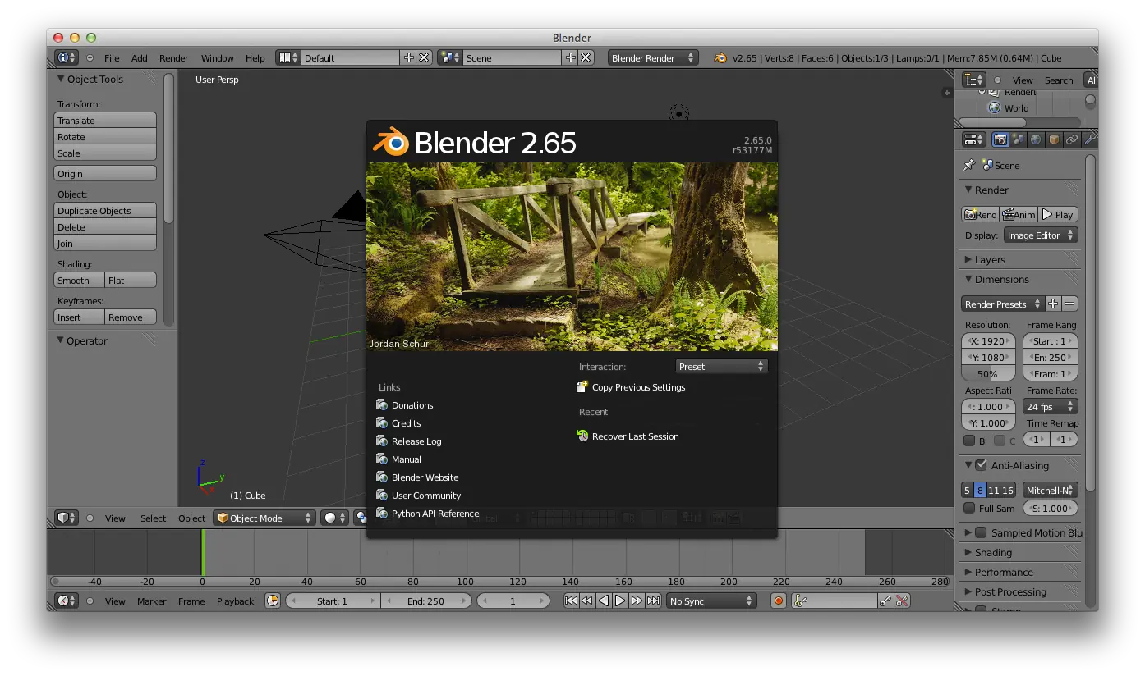
Task: Click Recover Last Session
Action: pos(628,436)
